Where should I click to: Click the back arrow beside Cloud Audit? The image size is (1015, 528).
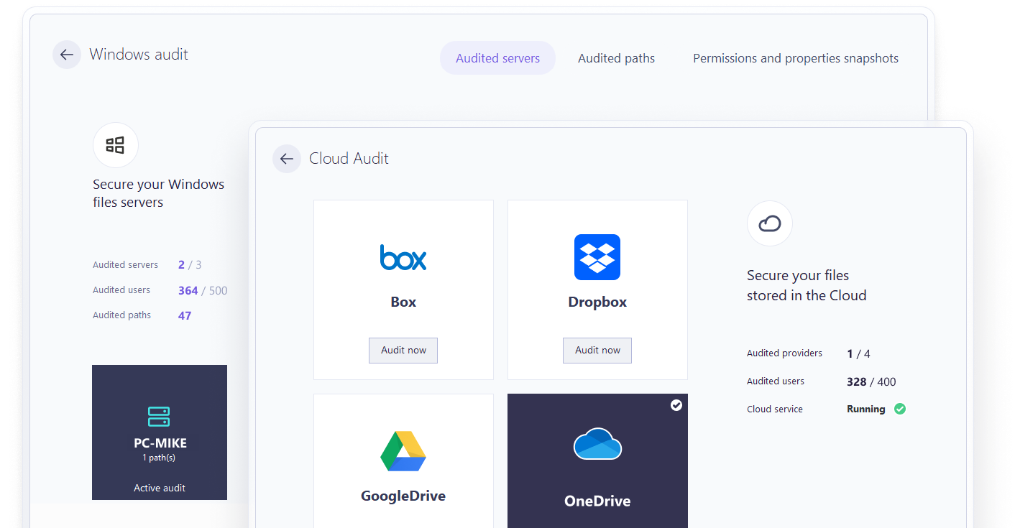click(287, 159)
